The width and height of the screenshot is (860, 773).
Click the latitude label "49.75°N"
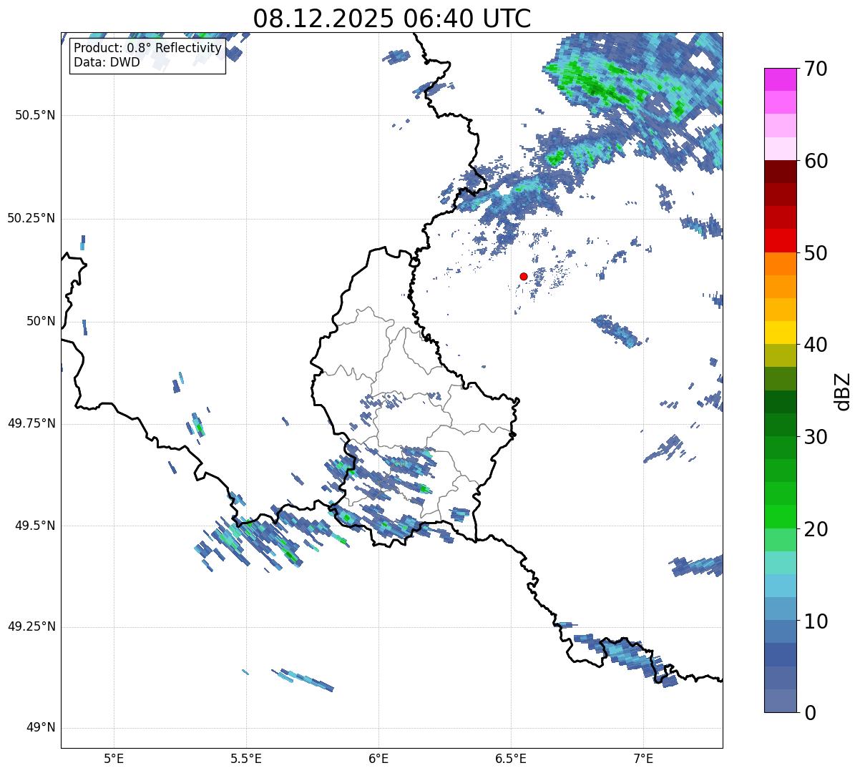click(x=31, y=424)
